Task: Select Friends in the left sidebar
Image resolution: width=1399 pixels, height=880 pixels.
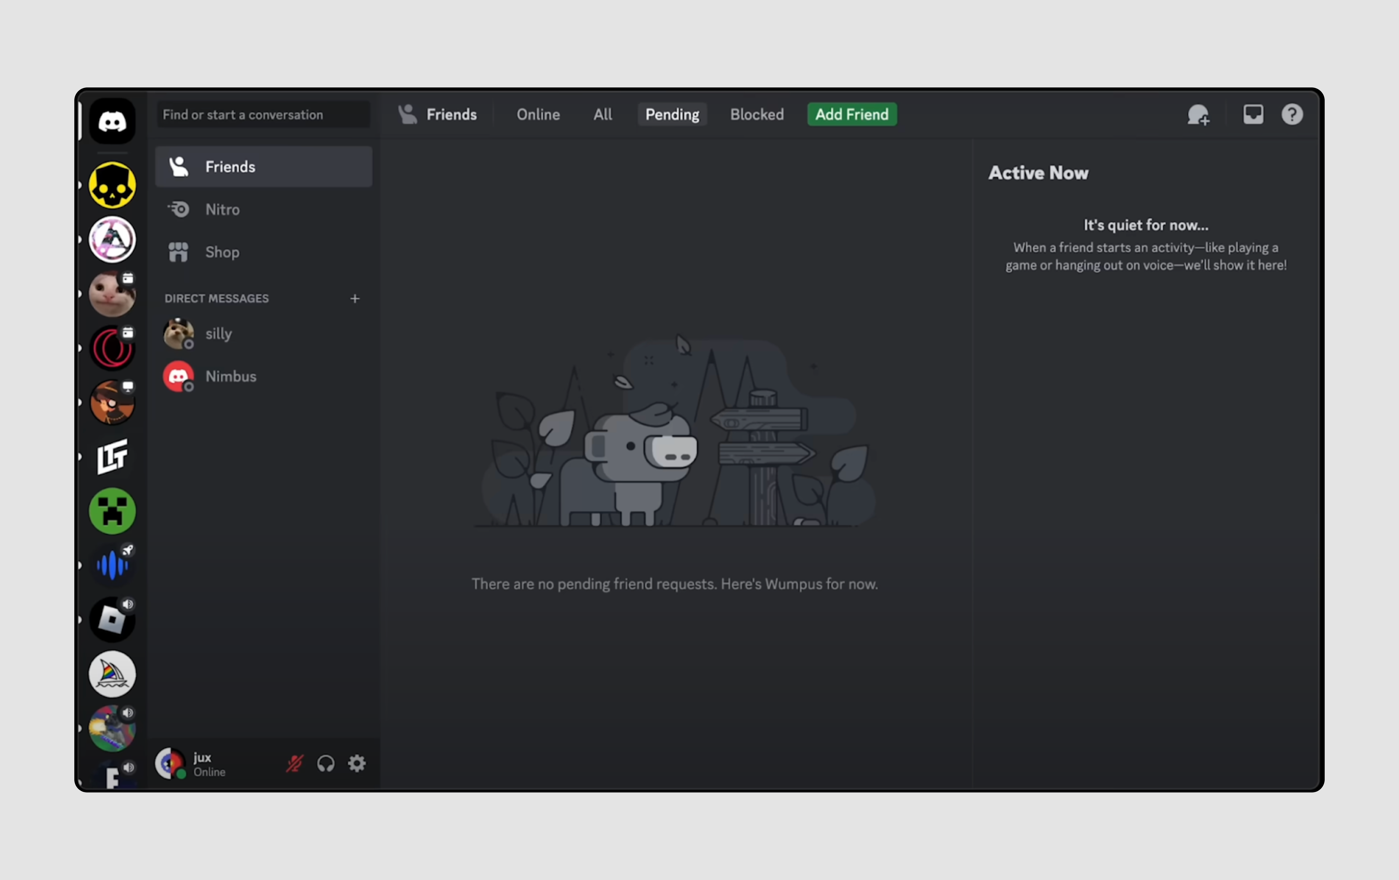Action: pyautogui.click(x=264, y=167)
